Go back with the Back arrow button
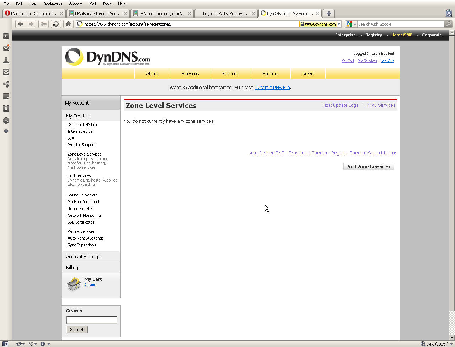The image size is (455, 347). pyautogui.click(x=20, y=24)
